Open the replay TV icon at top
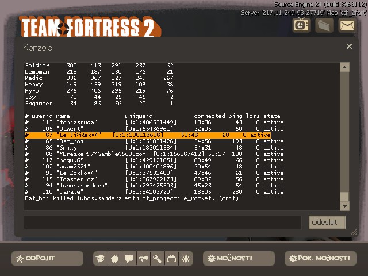 (301, 25)
